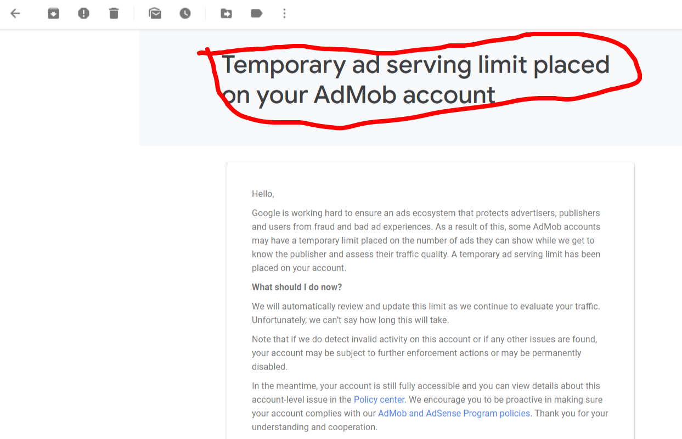Mark the email as unread

tap(155, 13)
